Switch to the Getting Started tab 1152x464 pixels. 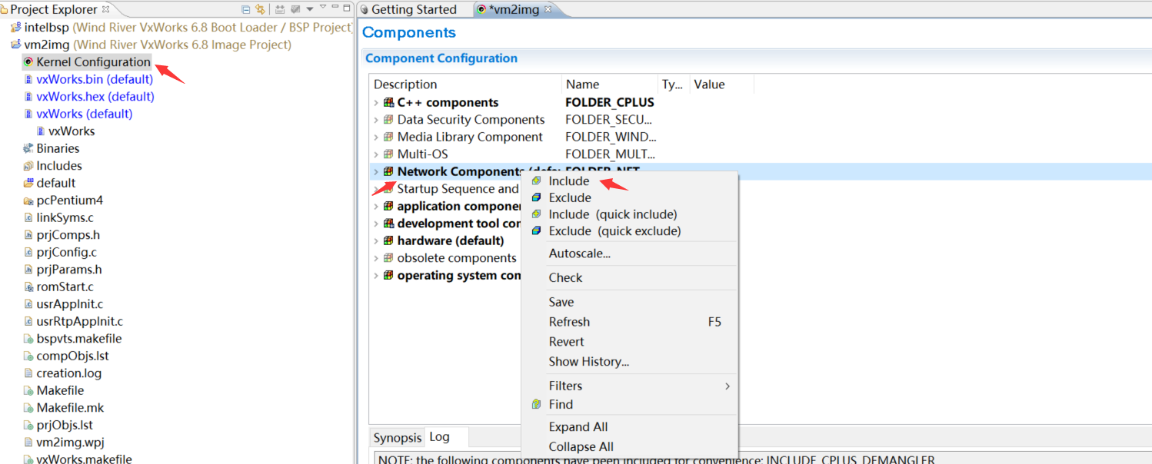414,9
